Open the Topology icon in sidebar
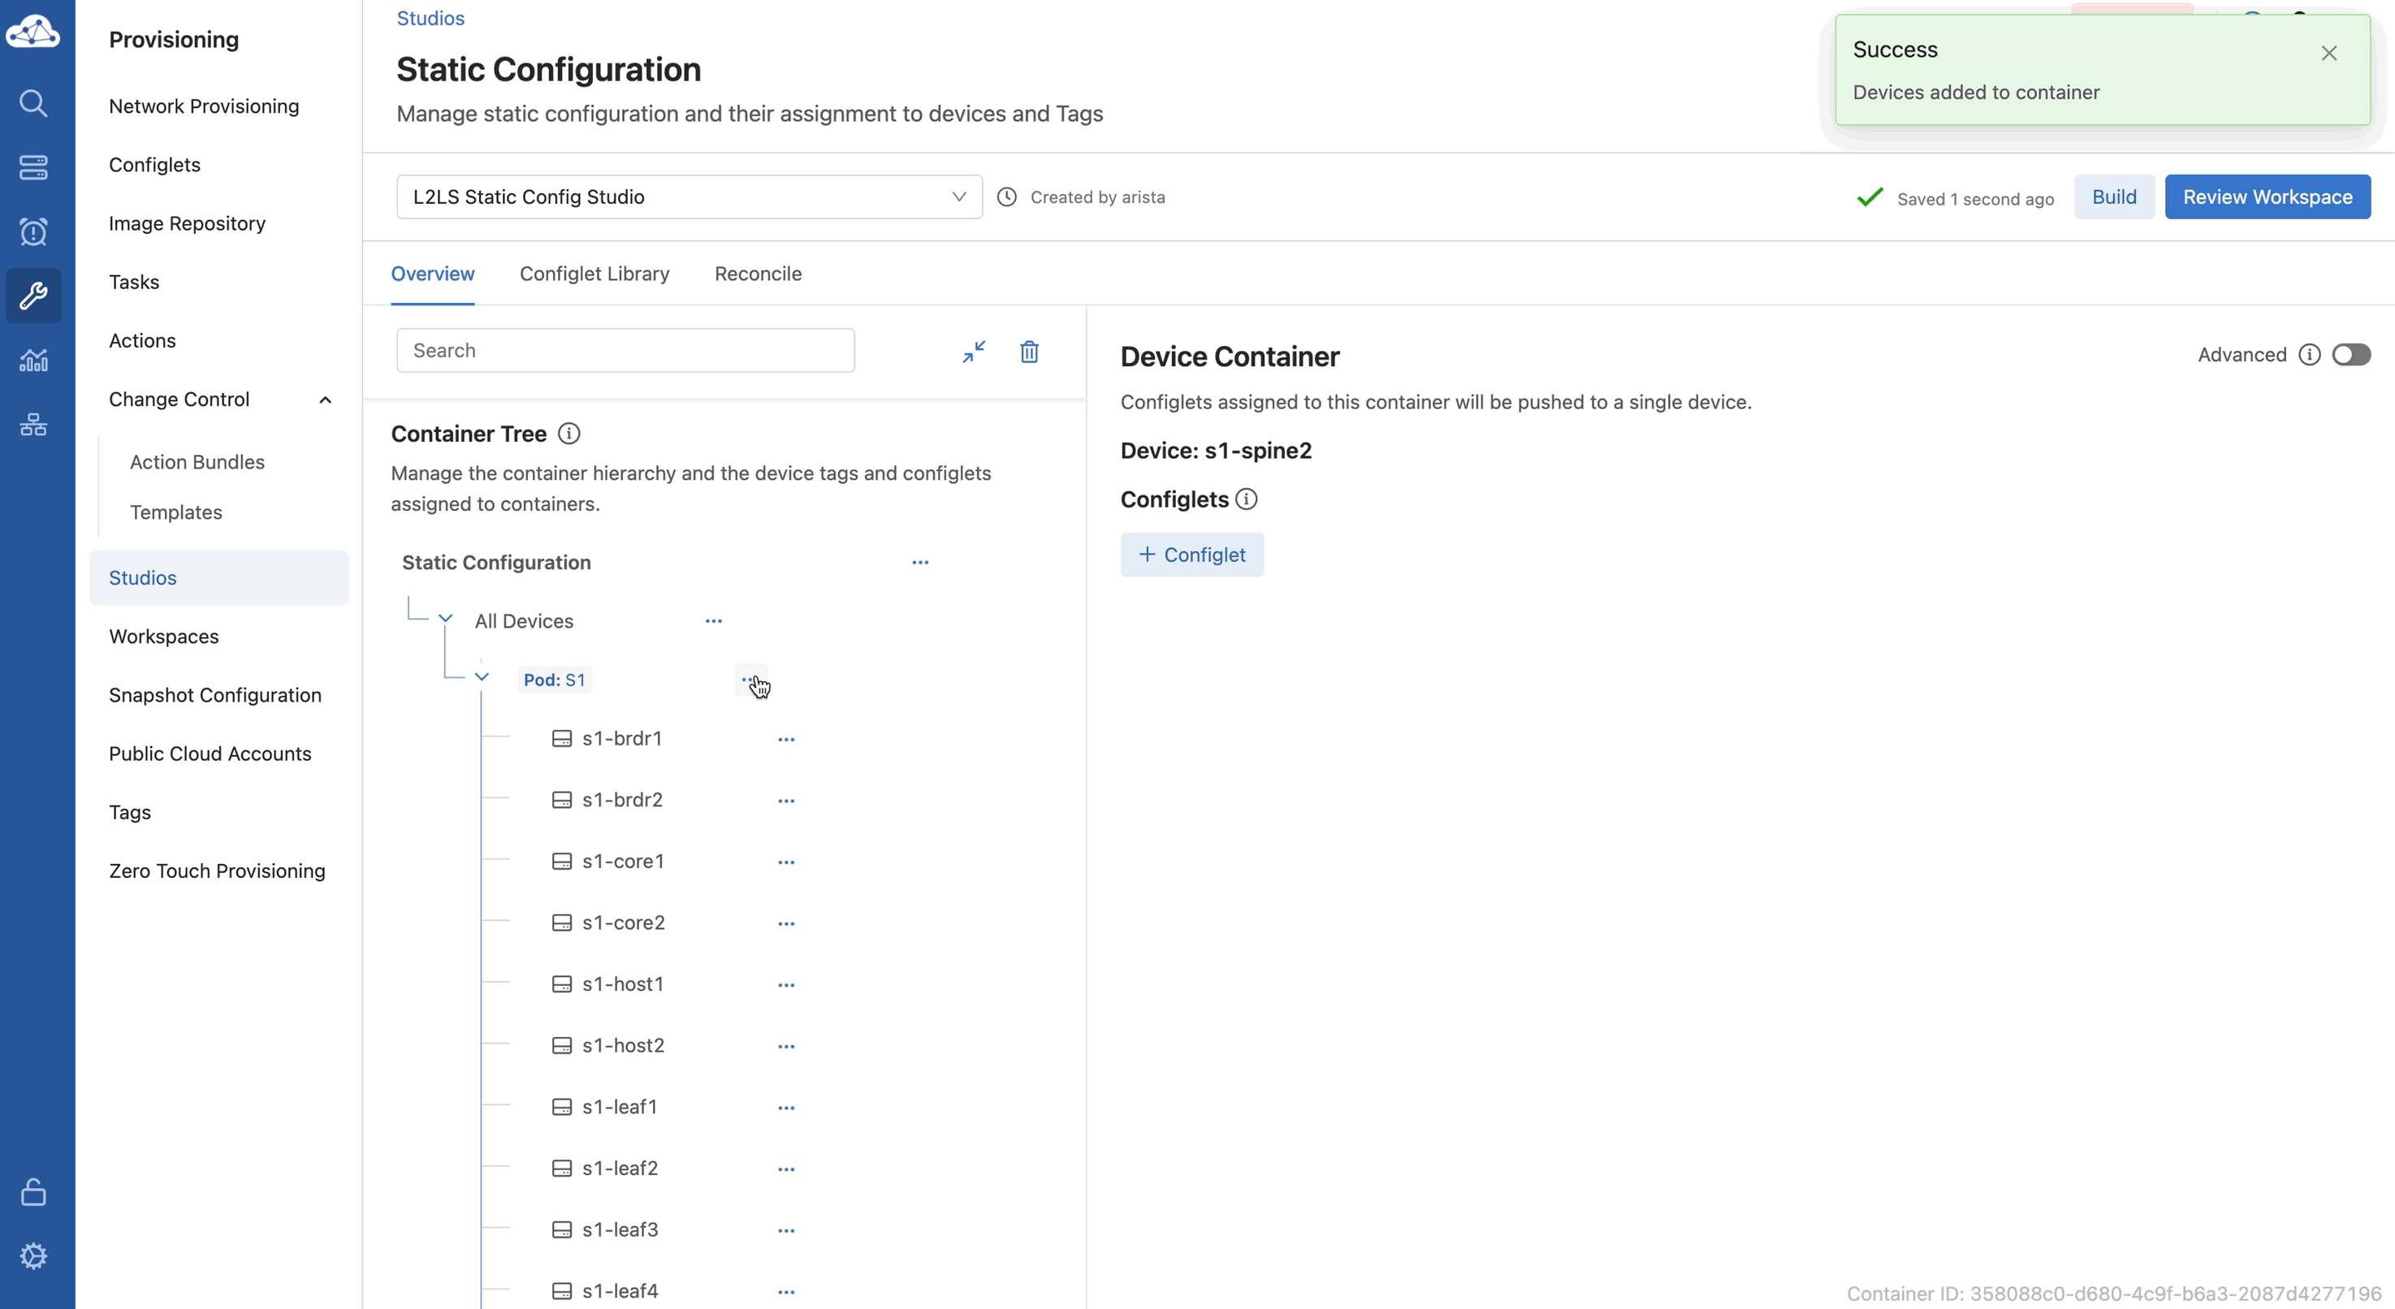 [33, 425]
